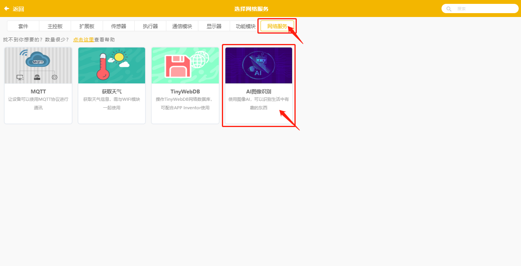This screenshot has height=266, width=521.
Task: Switch to the 执行器 tab
Action: click(151, 26)
